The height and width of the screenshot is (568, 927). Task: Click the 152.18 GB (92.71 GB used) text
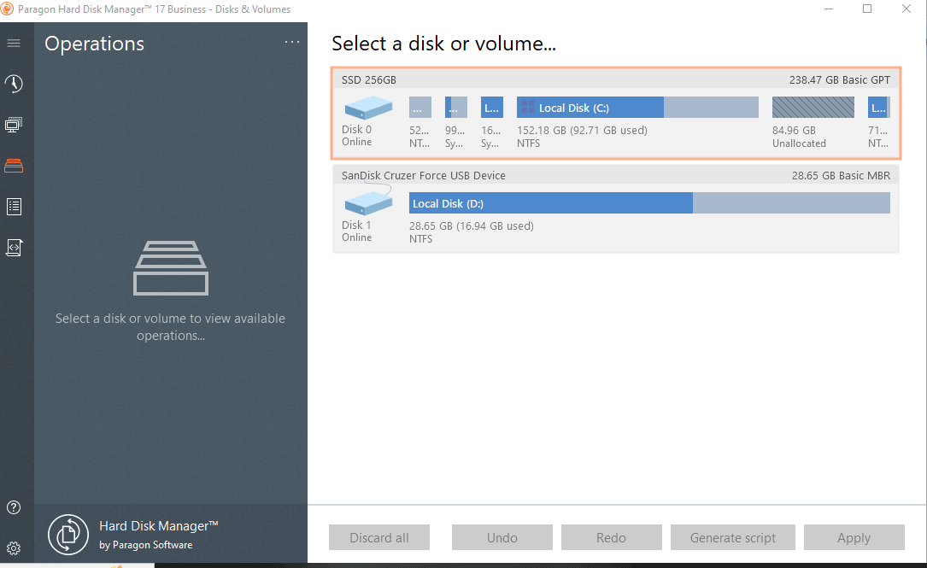[x=583, y=130]
